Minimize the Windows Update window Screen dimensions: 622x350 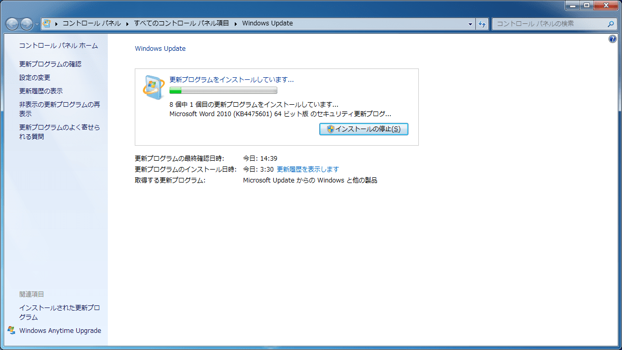(572, 5)
